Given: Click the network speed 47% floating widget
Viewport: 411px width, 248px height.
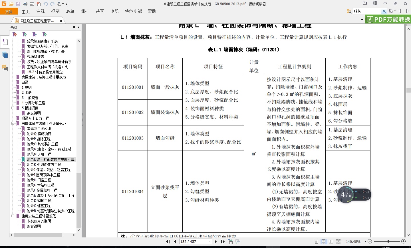Looking at the screenshot, I should point(354,195).
